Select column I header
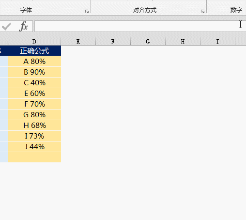The height and width of the screenshot is (220, 246). pos(218,42)
